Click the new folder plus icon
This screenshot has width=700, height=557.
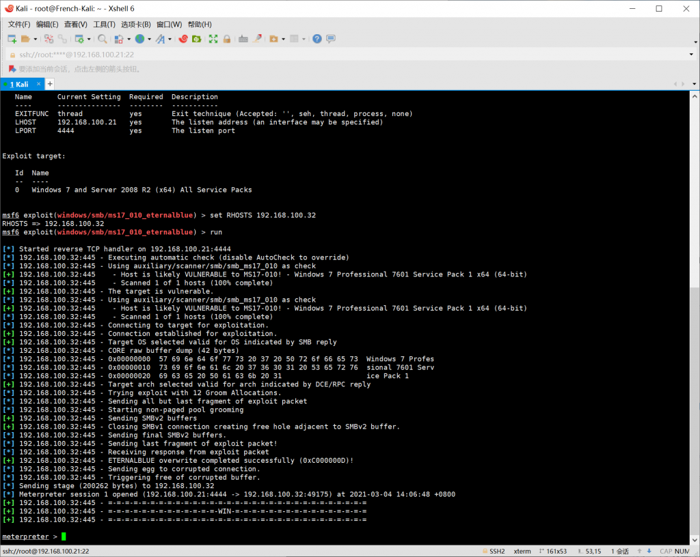273,39
